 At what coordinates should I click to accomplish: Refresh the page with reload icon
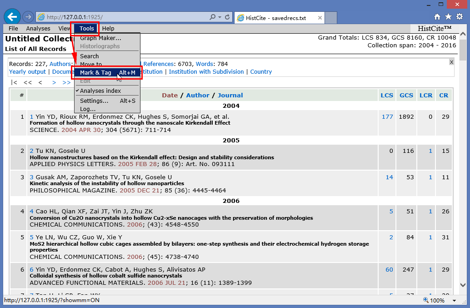pyautogui.click(x=227, y=17)
